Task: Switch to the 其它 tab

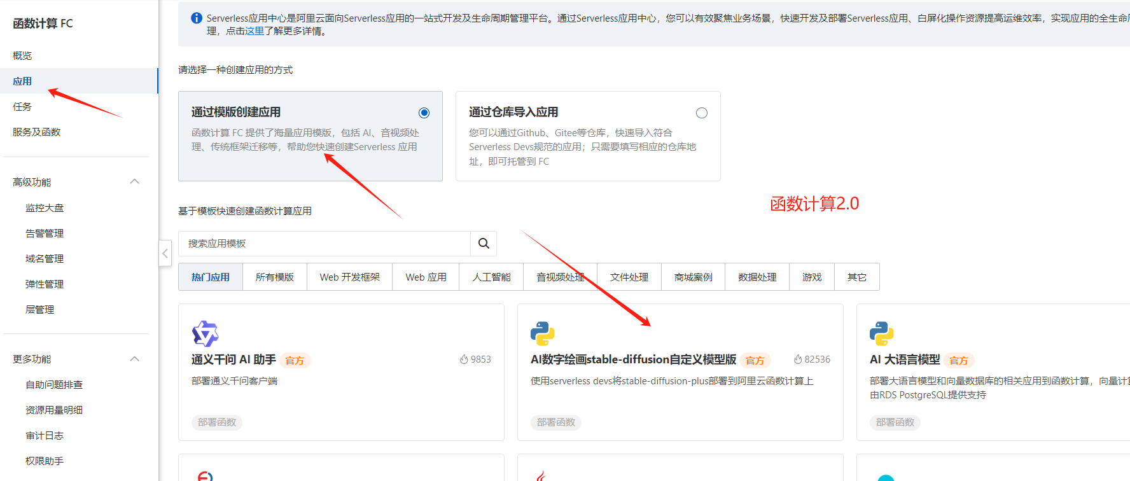Action: pyautogui.click(x=857, y=277)
